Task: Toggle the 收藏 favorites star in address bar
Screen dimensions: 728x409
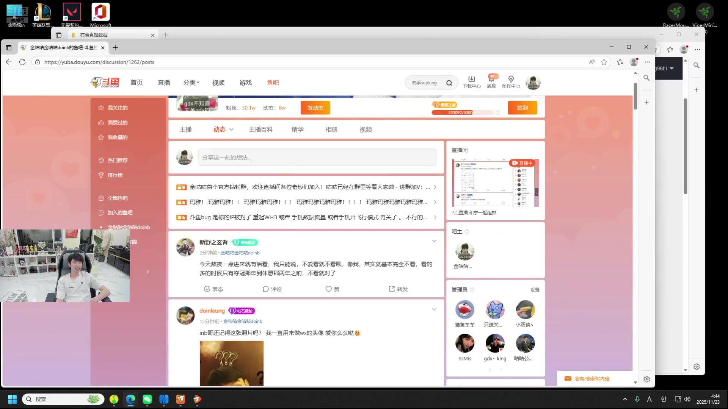Action: 604,62
